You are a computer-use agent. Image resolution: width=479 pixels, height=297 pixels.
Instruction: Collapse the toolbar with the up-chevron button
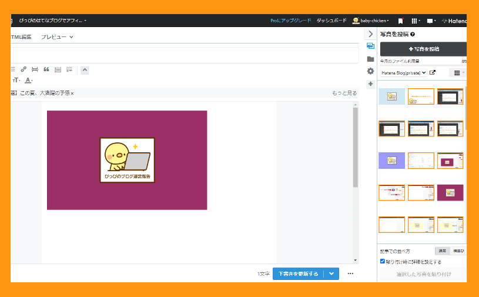tap(85, 70)
